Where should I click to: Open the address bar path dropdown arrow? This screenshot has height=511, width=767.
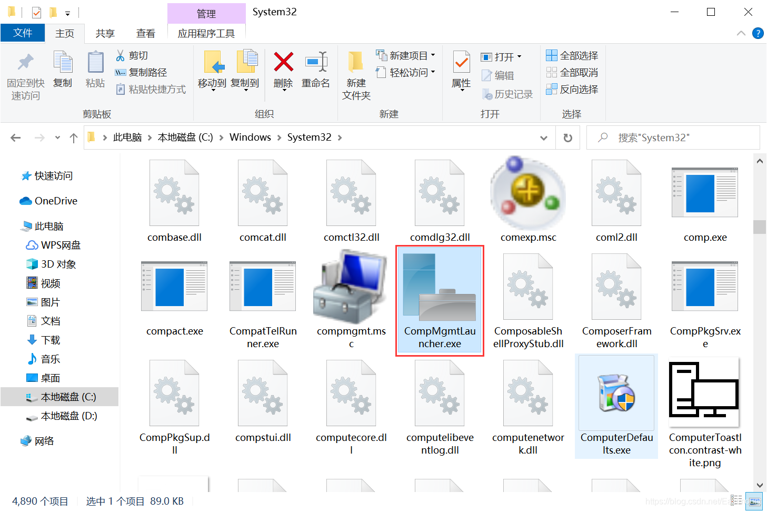click(543, 137)
